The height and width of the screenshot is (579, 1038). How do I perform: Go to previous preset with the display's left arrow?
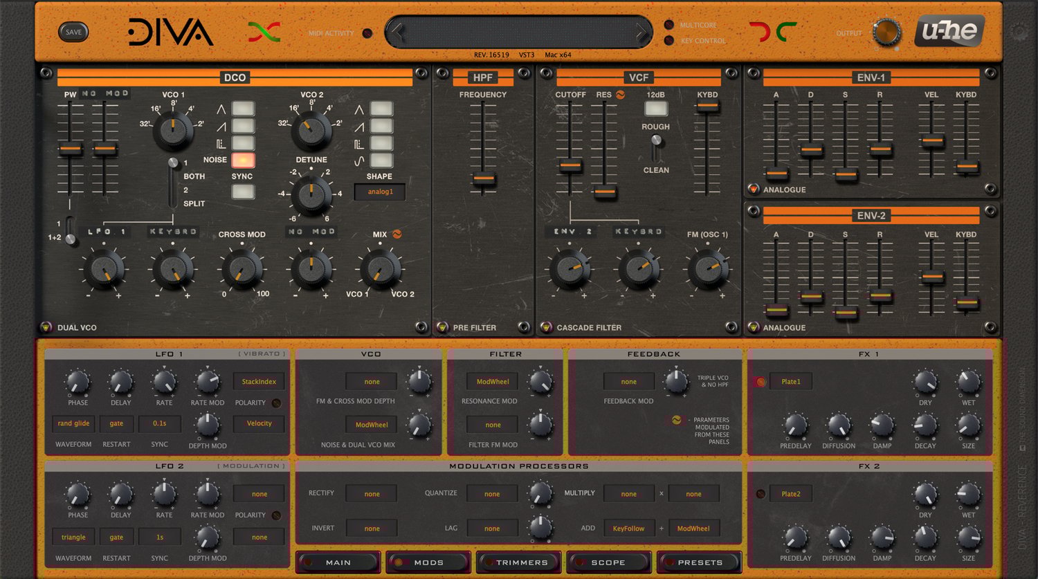[397, 32]
